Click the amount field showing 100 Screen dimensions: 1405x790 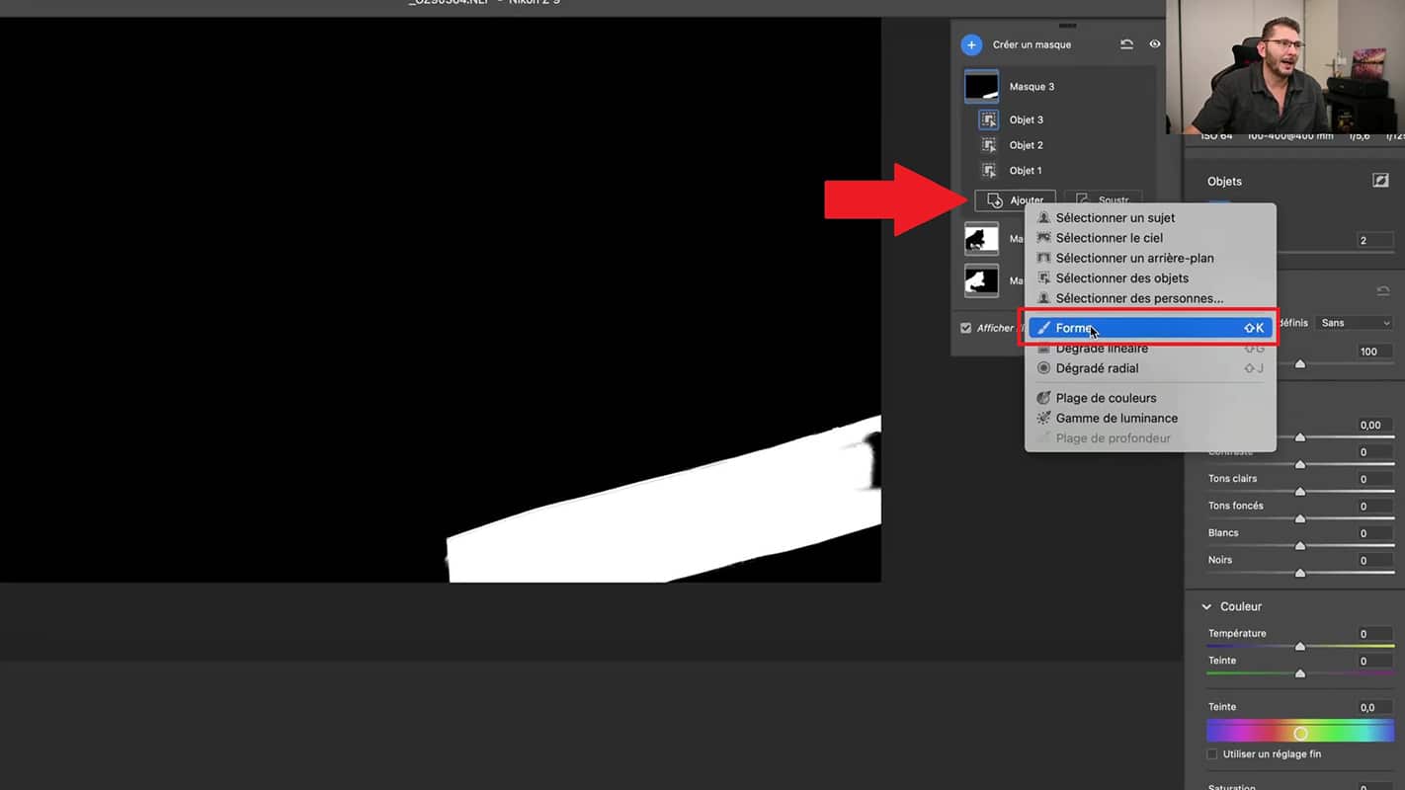coord(1374,352)
